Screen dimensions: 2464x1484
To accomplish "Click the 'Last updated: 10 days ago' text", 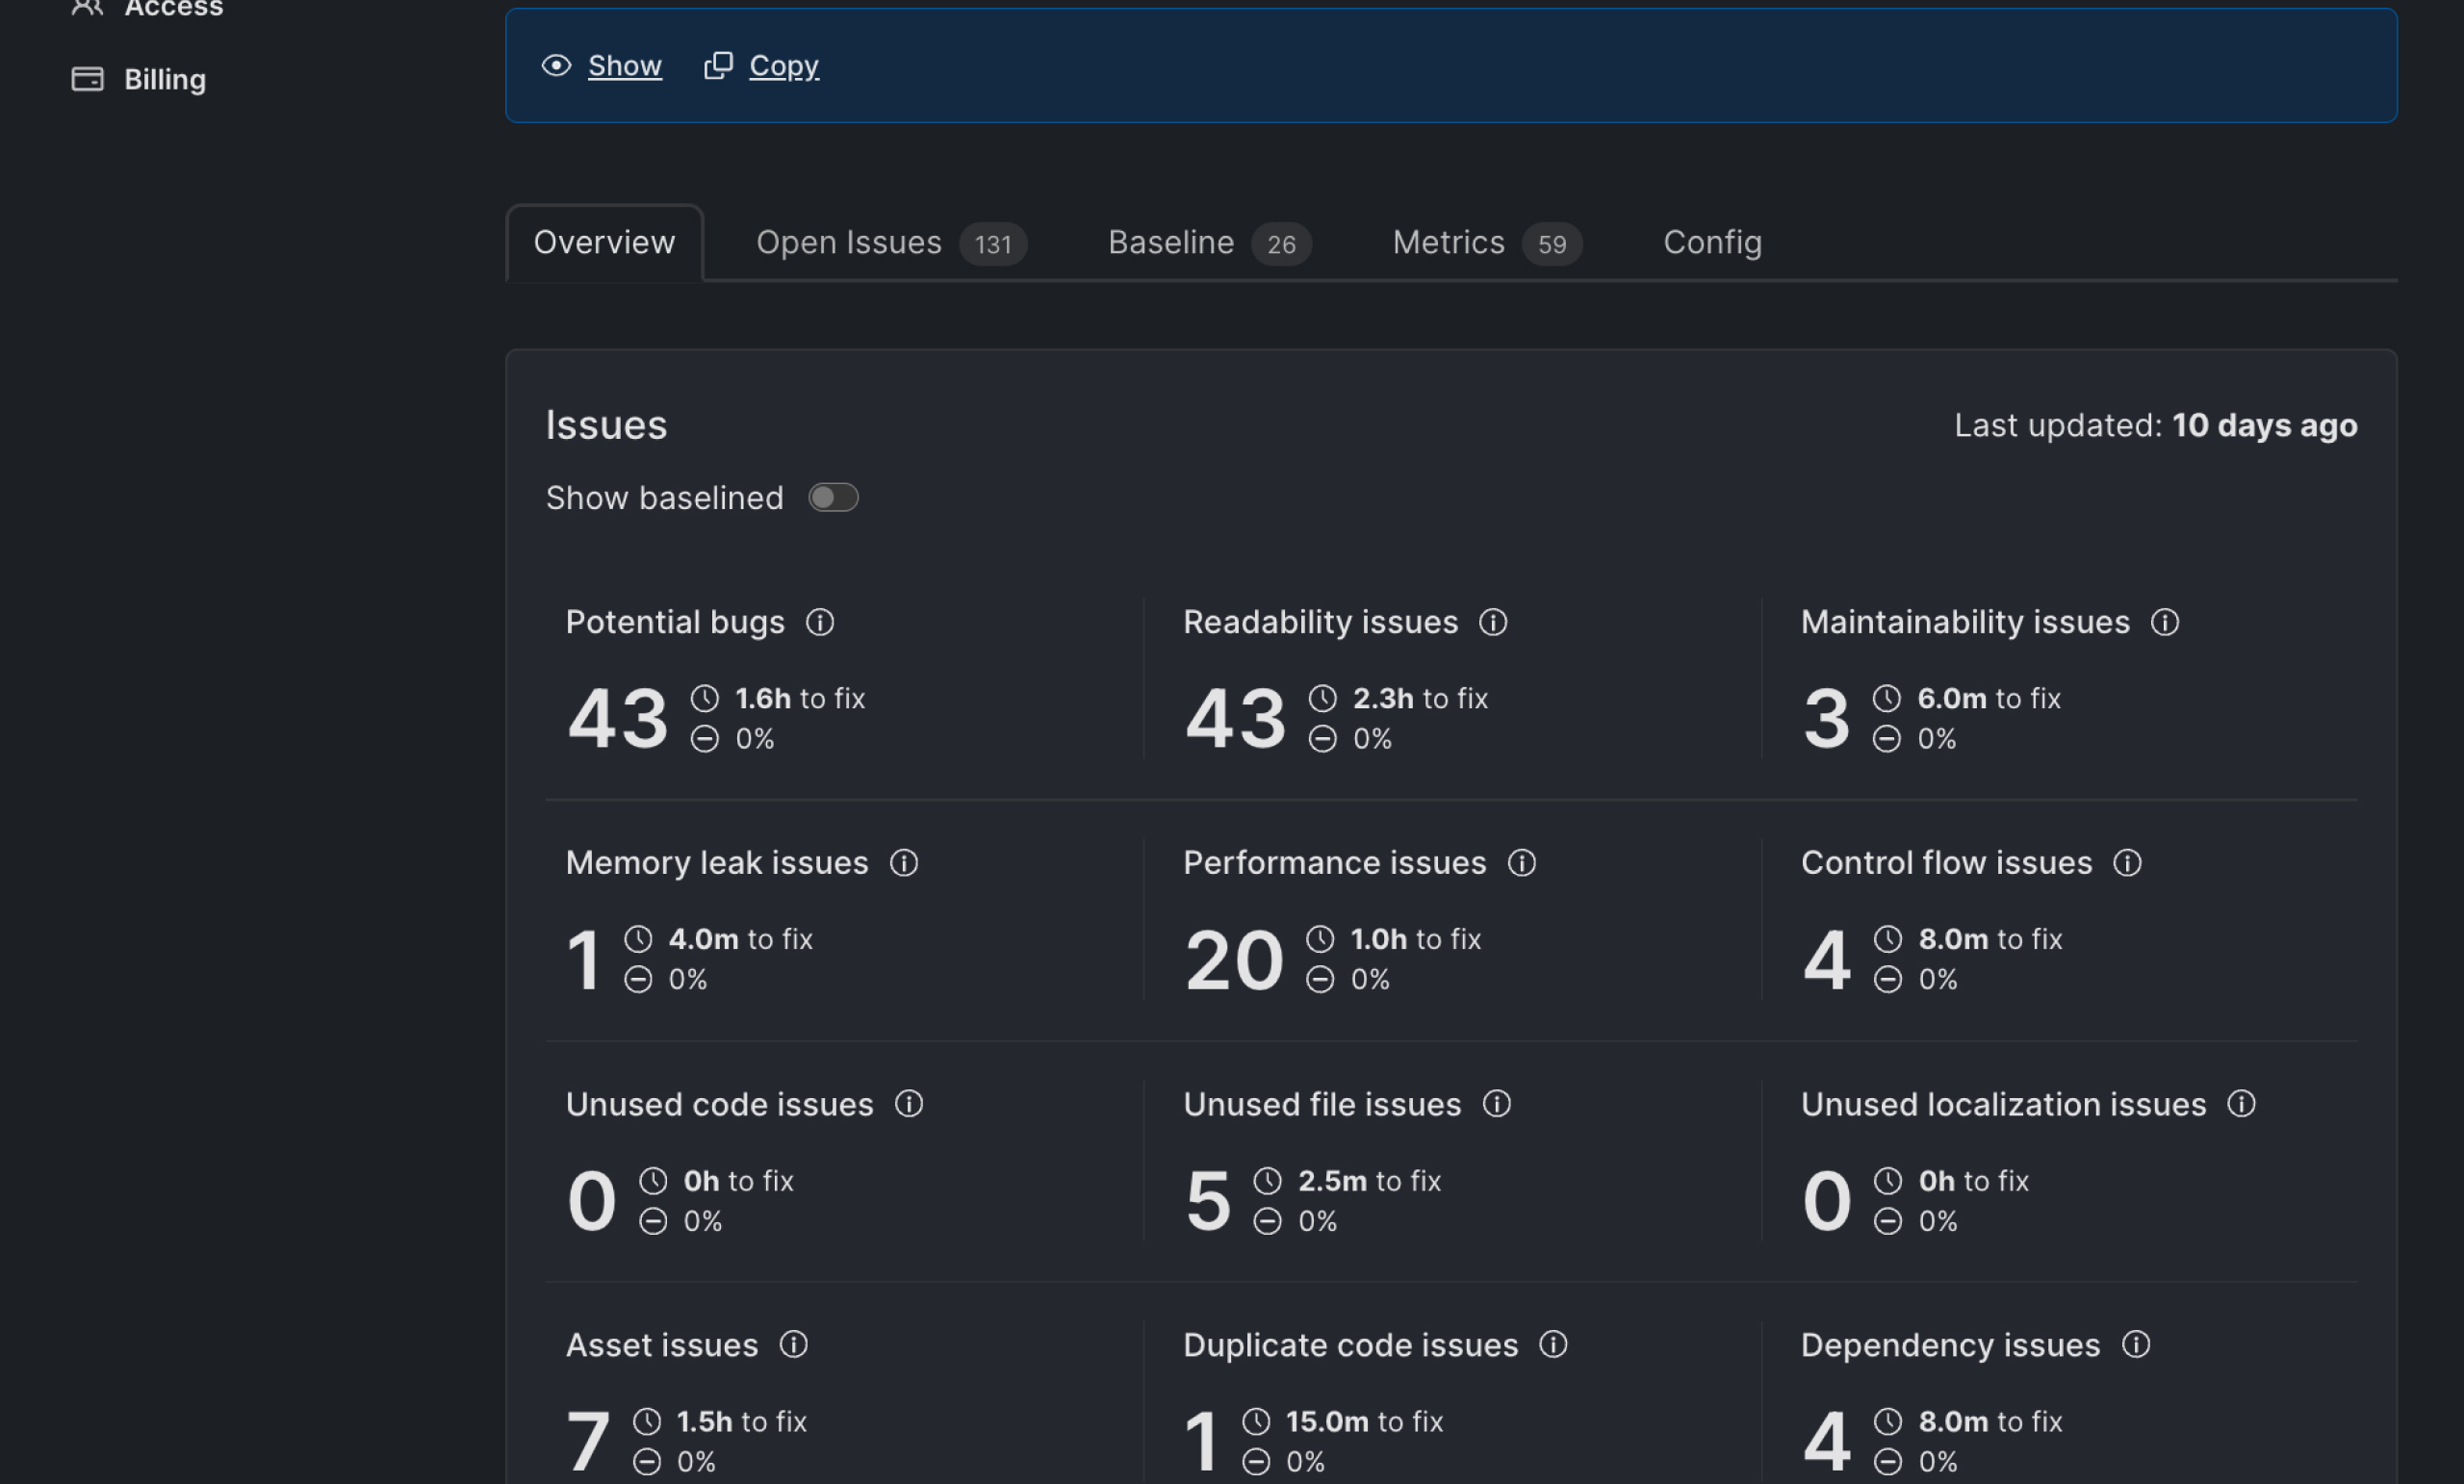I will [x=2156, y=425].
